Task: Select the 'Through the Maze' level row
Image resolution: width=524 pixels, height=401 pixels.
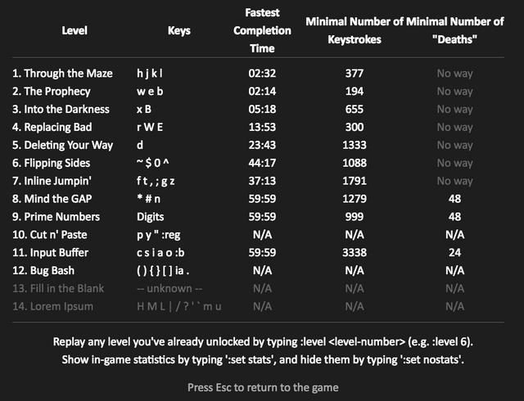Action: 258,73
